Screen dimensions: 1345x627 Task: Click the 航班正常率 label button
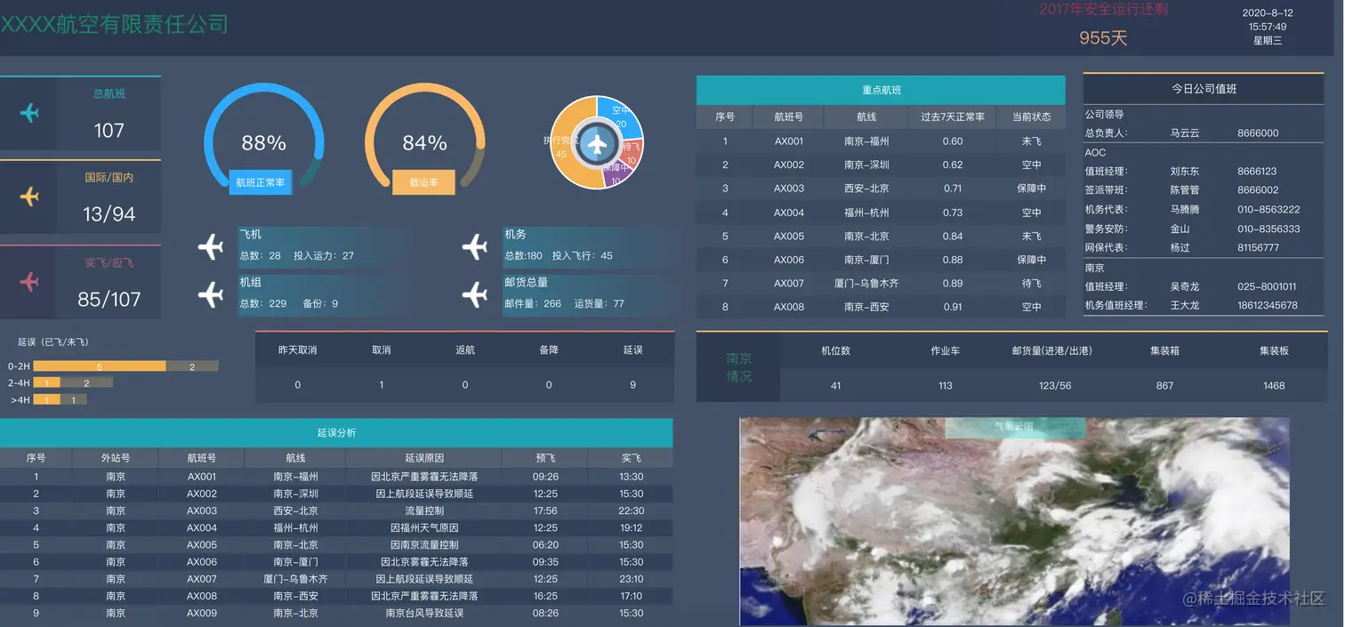[x=262, y=182]
